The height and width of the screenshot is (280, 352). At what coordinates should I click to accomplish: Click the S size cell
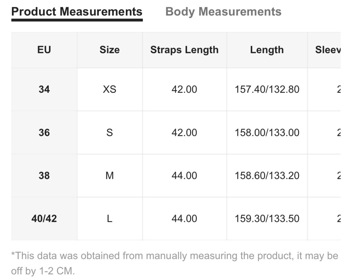point(110,132)
